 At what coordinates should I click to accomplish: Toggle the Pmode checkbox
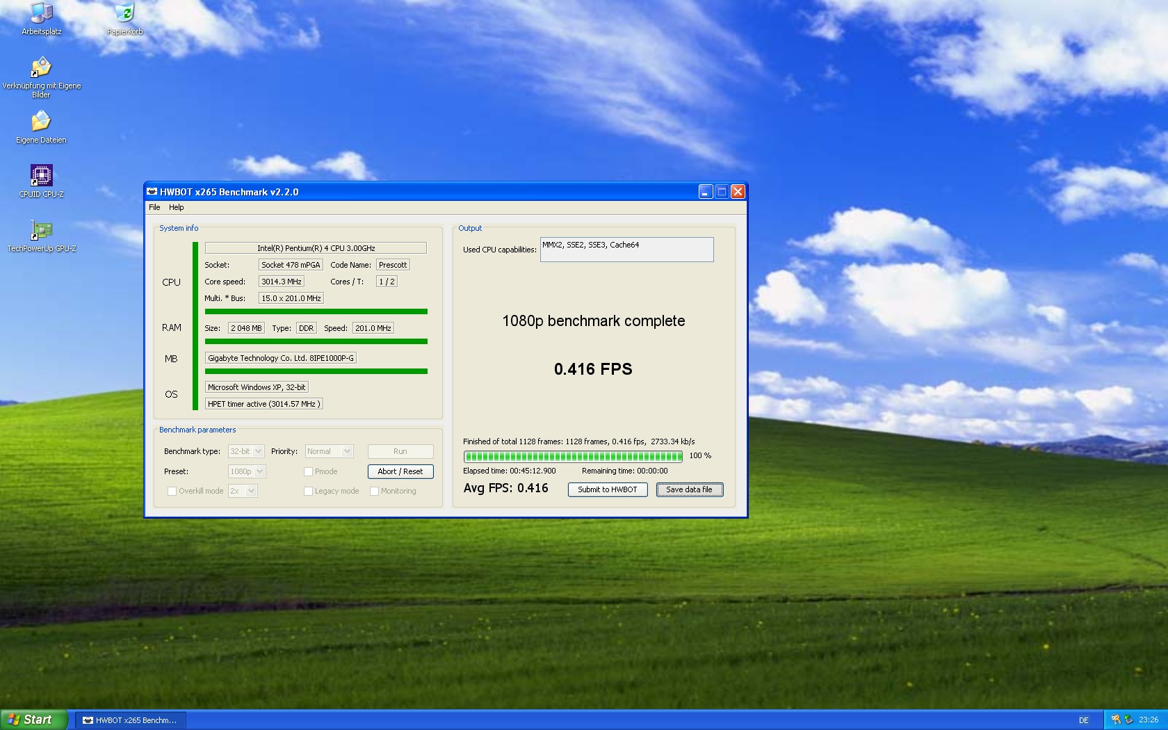pyautogui.click(x=308, y=471)
